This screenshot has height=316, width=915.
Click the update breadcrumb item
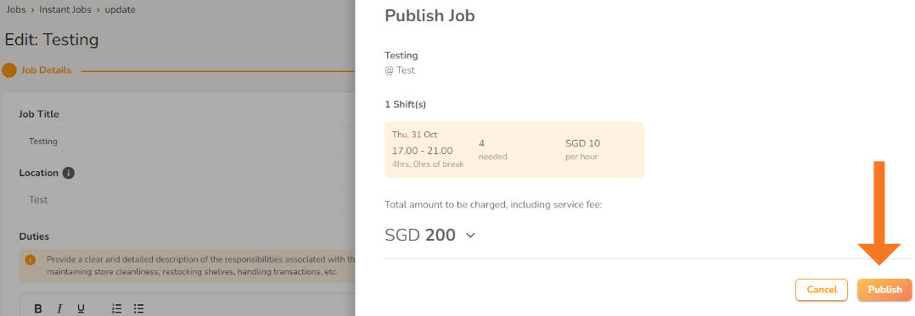point(121,10)
